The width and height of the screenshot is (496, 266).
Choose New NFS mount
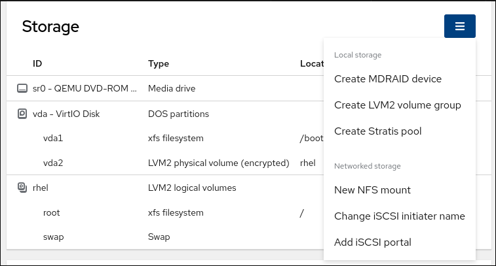pyautogui.click(x=372, y=190)
